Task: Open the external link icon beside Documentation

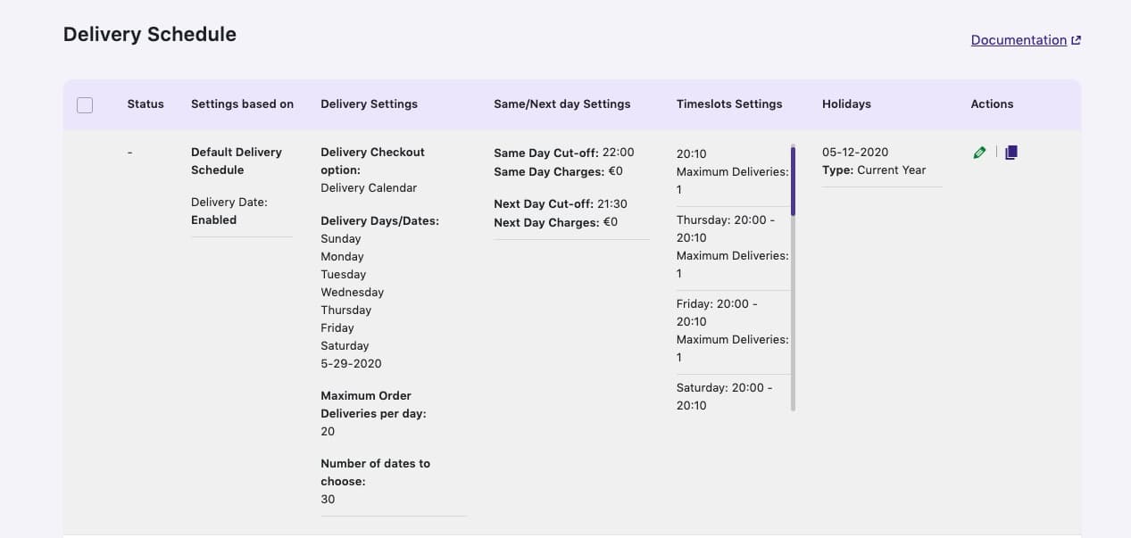Action: click(1076, 40)
